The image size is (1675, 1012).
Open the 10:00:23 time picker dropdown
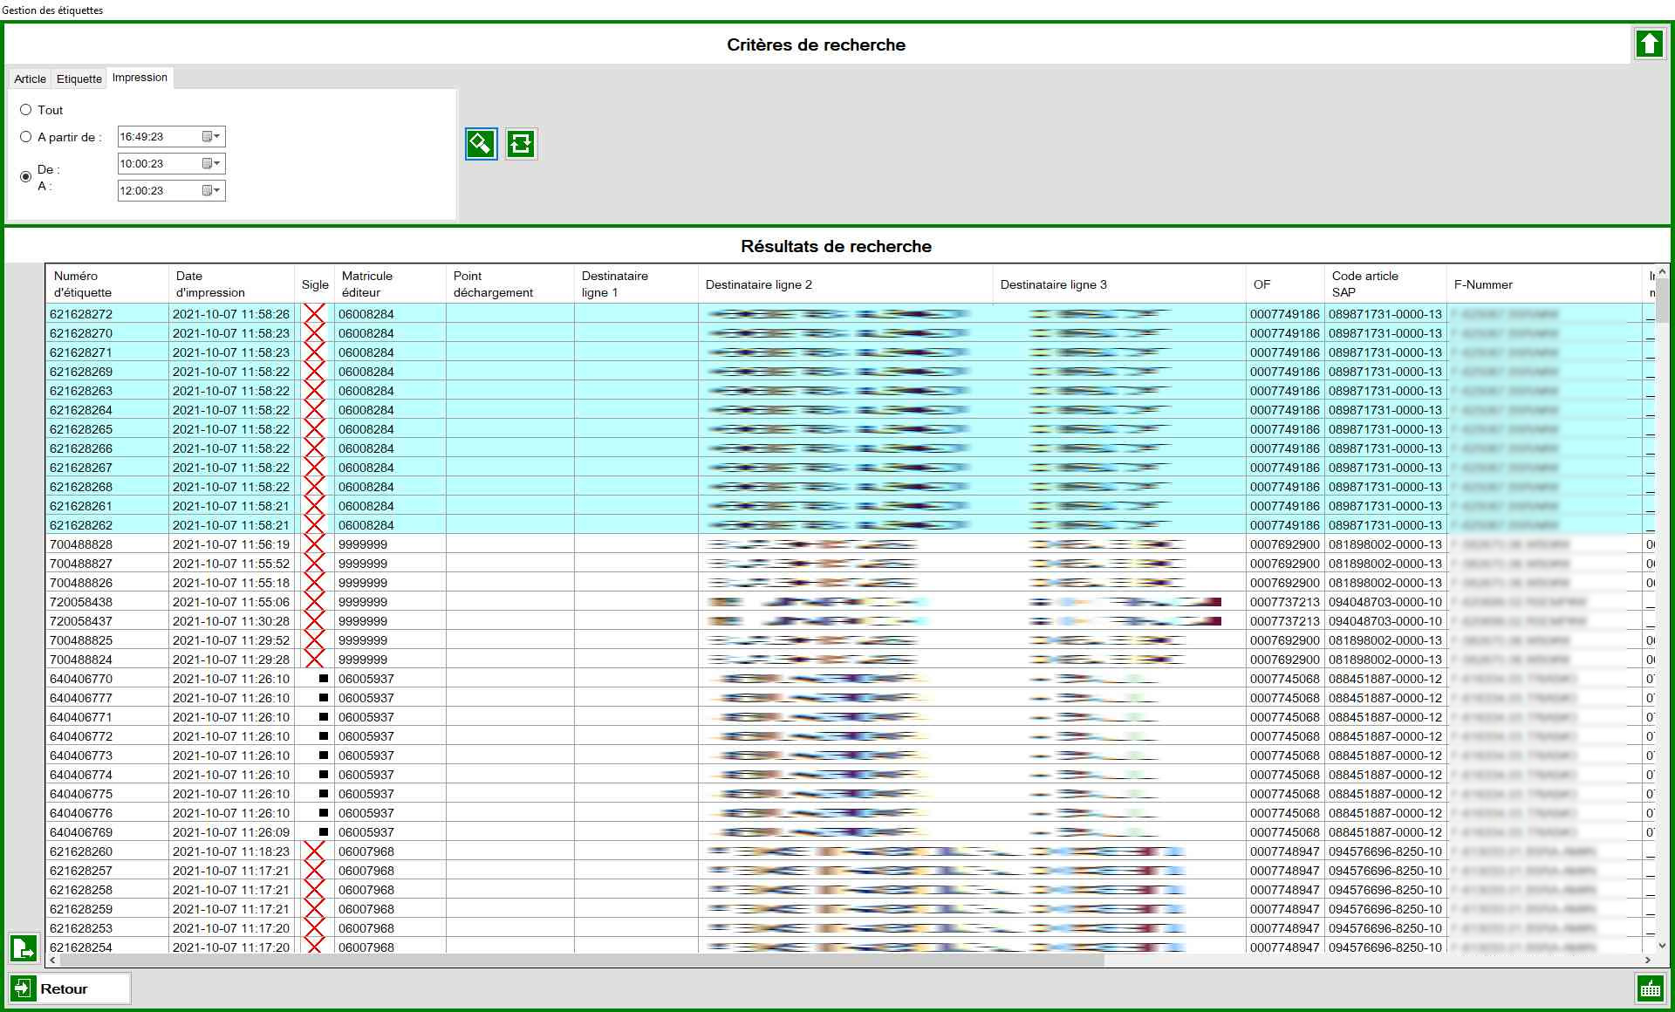[212, 164]
